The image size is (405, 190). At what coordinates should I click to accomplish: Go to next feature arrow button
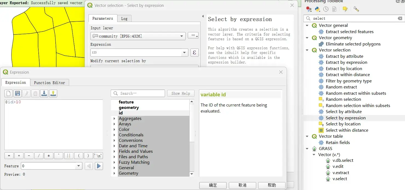click(99, 166)
